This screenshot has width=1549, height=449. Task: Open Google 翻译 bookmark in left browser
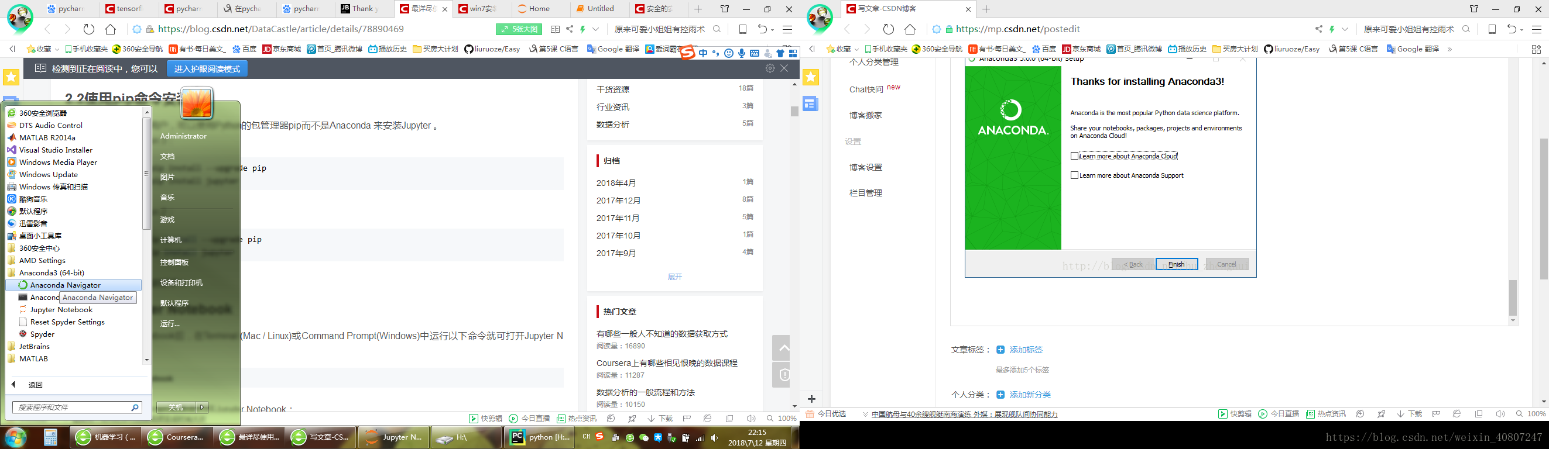coord(613,49)
